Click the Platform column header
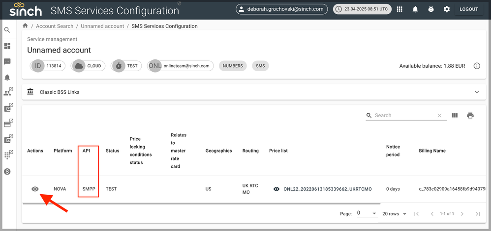The image size is (491, 231). point(63,151)
